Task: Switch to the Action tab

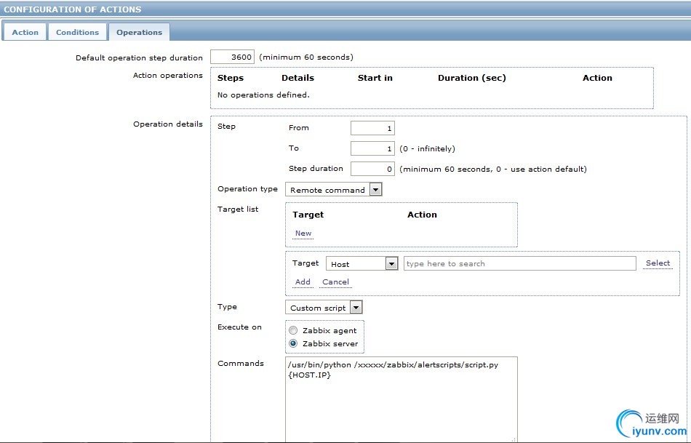Action: tap(25, 32)
